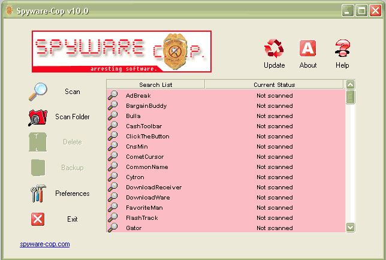Click the red X Exit icon

point(38,219)
